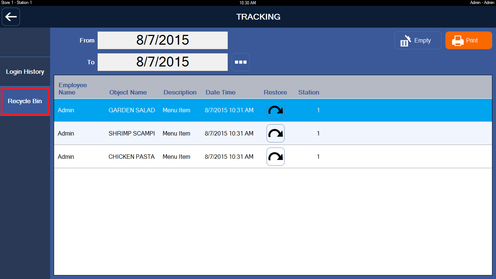The image size is (496, 279).
Task: Empty the recycle bin
Action: pos(418,40)
